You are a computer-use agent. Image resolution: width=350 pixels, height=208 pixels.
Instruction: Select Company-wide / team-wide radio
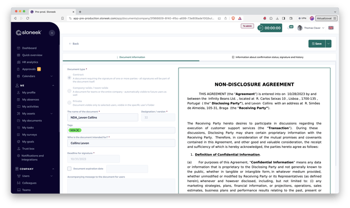click(x=69, y=91)
